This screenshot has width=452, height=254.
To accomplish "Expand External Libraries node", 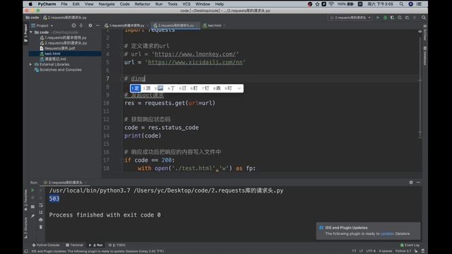I will click(30, 64).
